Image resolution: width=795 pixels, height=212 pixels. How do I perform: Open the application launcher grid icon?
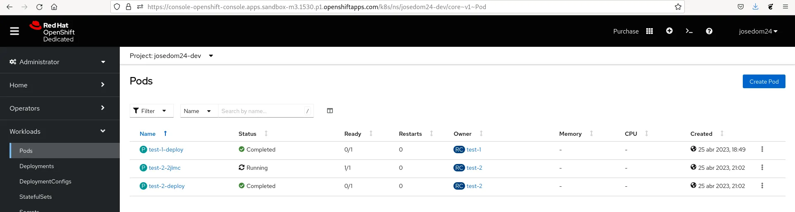pyautogui.click(x=649, y=31)
